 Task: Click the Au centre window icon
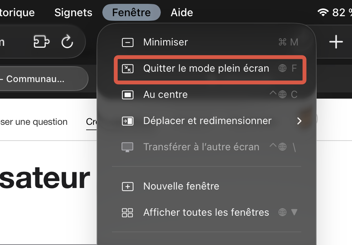point(127,94)
